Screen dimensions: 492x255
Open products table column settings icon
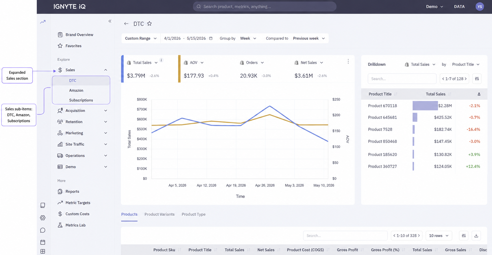point(464,236)
